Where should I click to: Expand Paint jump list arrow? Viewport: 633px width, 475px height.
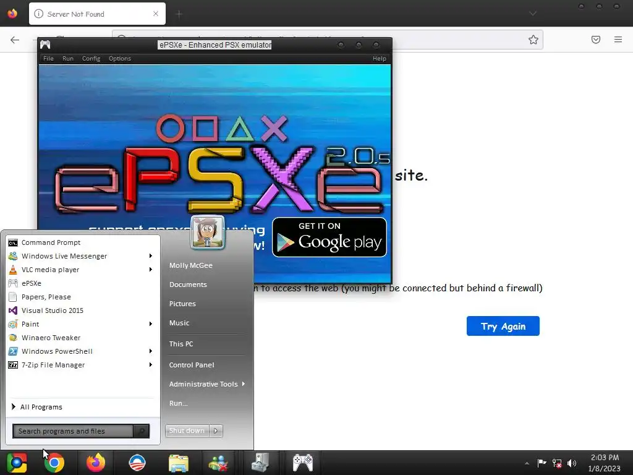(x=151, y=324)
